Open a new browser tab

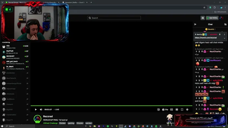click(91, 2)
